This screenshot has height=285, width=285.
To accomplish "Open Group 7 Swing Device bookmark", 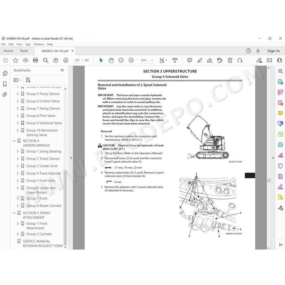I will (x=43, y=108).
